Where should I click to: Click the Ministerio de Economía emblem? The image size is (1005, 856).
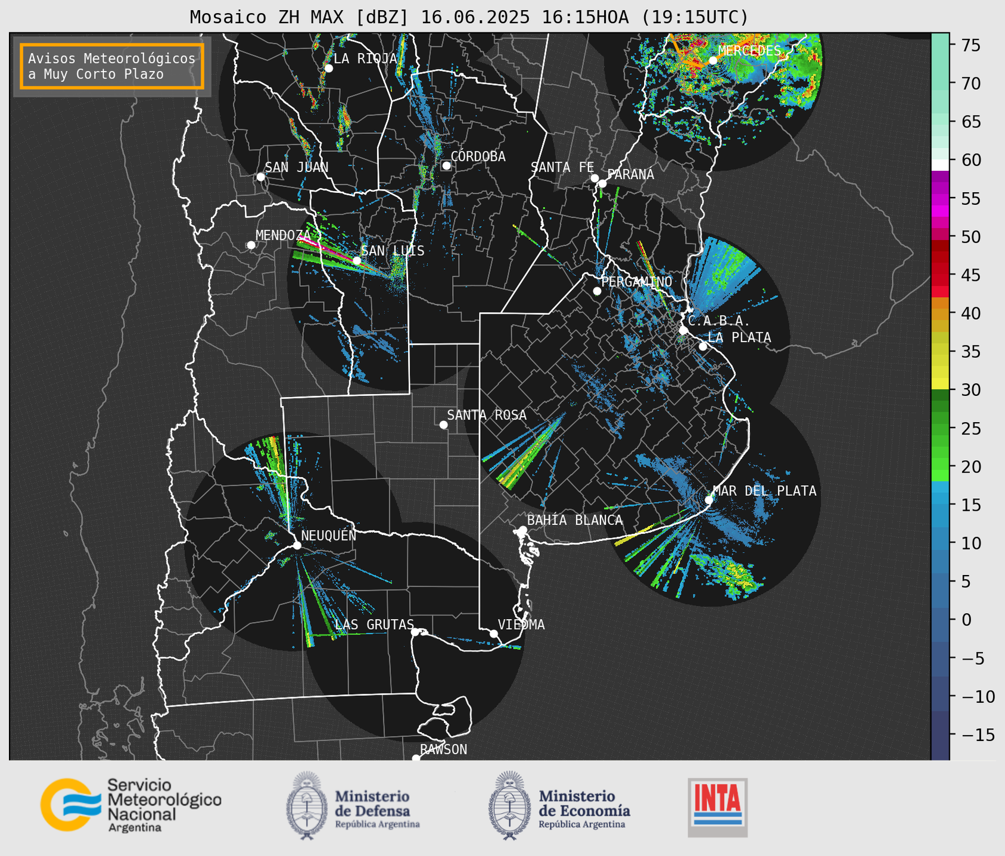(x=509, y=805)
